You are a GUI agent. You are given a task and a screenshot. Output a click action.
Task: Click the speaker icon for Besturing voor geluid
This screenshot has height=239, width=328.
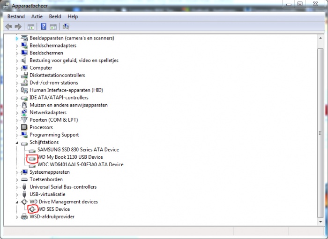(x=24, y=61)
